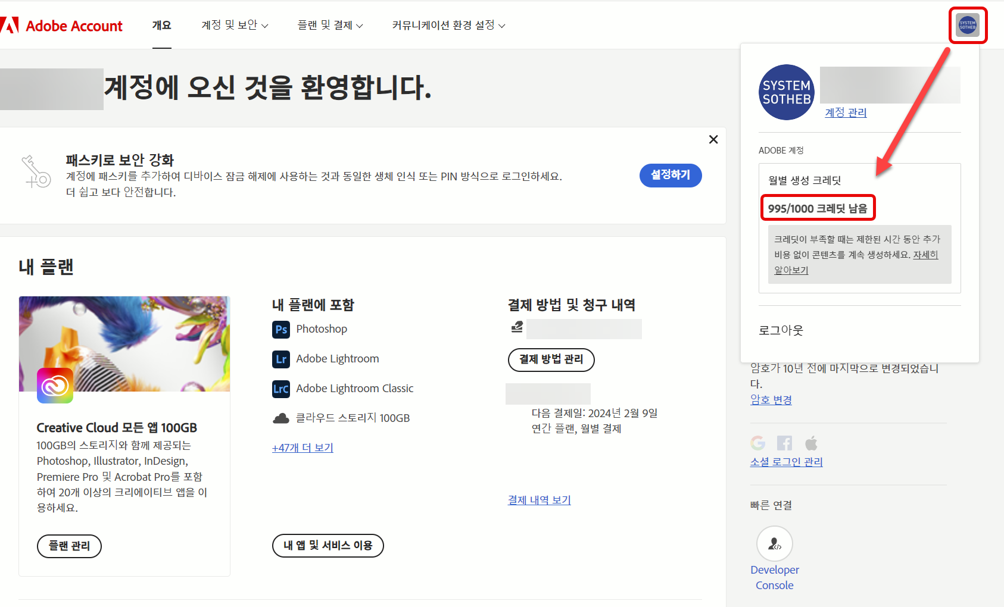Click 로그아웃 in the profile menu

pyautogui.click(x=781, y=330)
